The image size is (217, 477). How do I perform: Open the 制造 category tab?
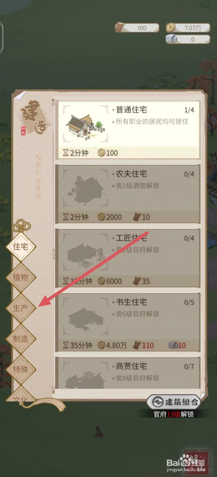tap(21, 339)
